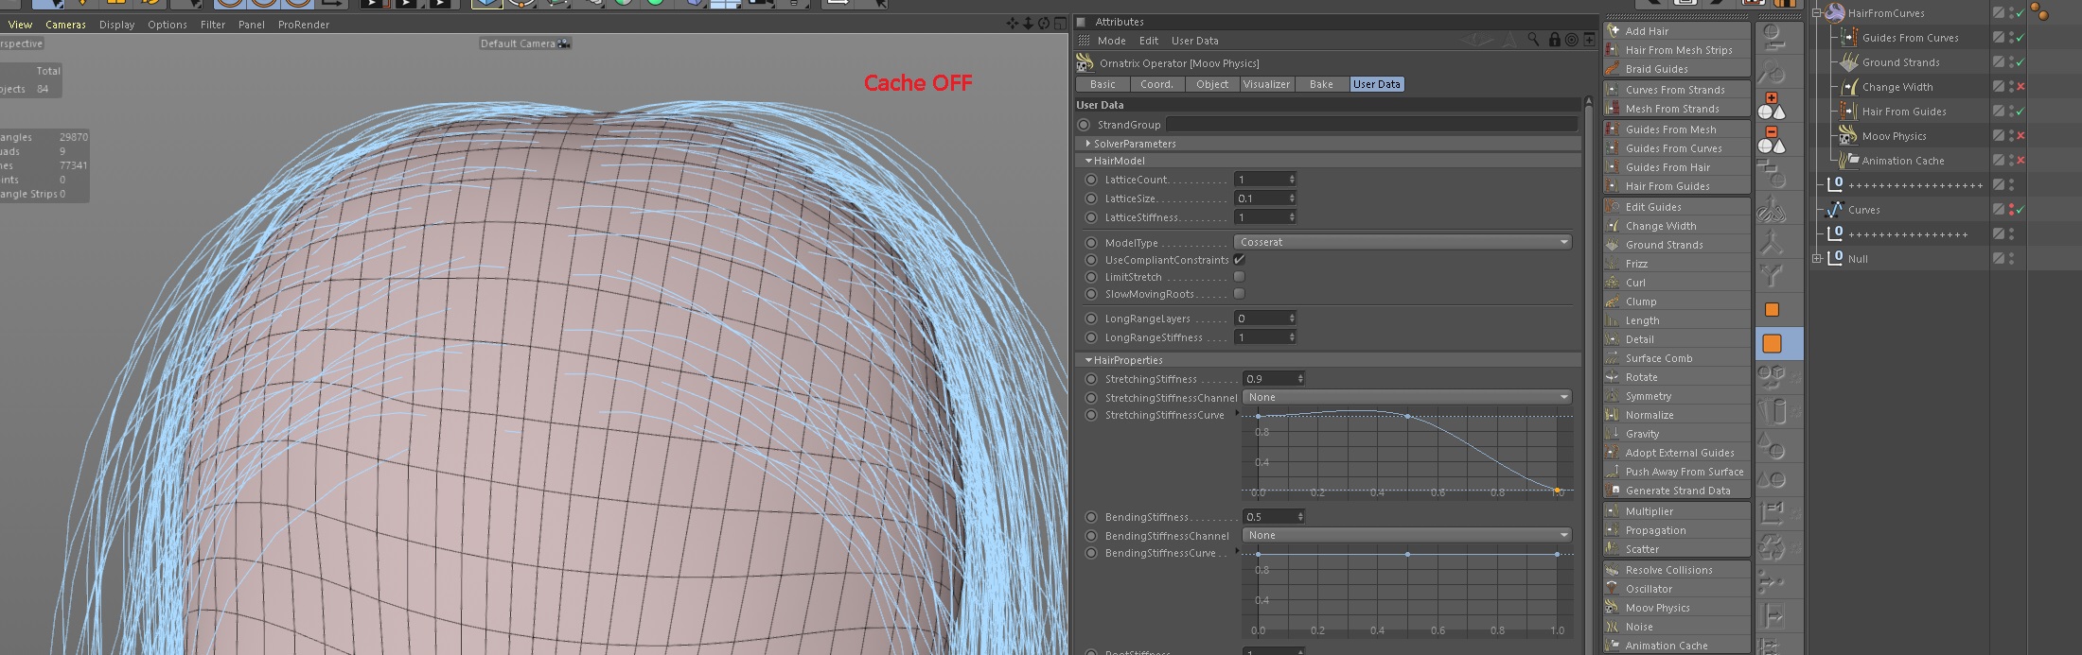The image size is (2082, 655).
Task: Open the Cameras viewport menu
Action: (x=65, y=25)
